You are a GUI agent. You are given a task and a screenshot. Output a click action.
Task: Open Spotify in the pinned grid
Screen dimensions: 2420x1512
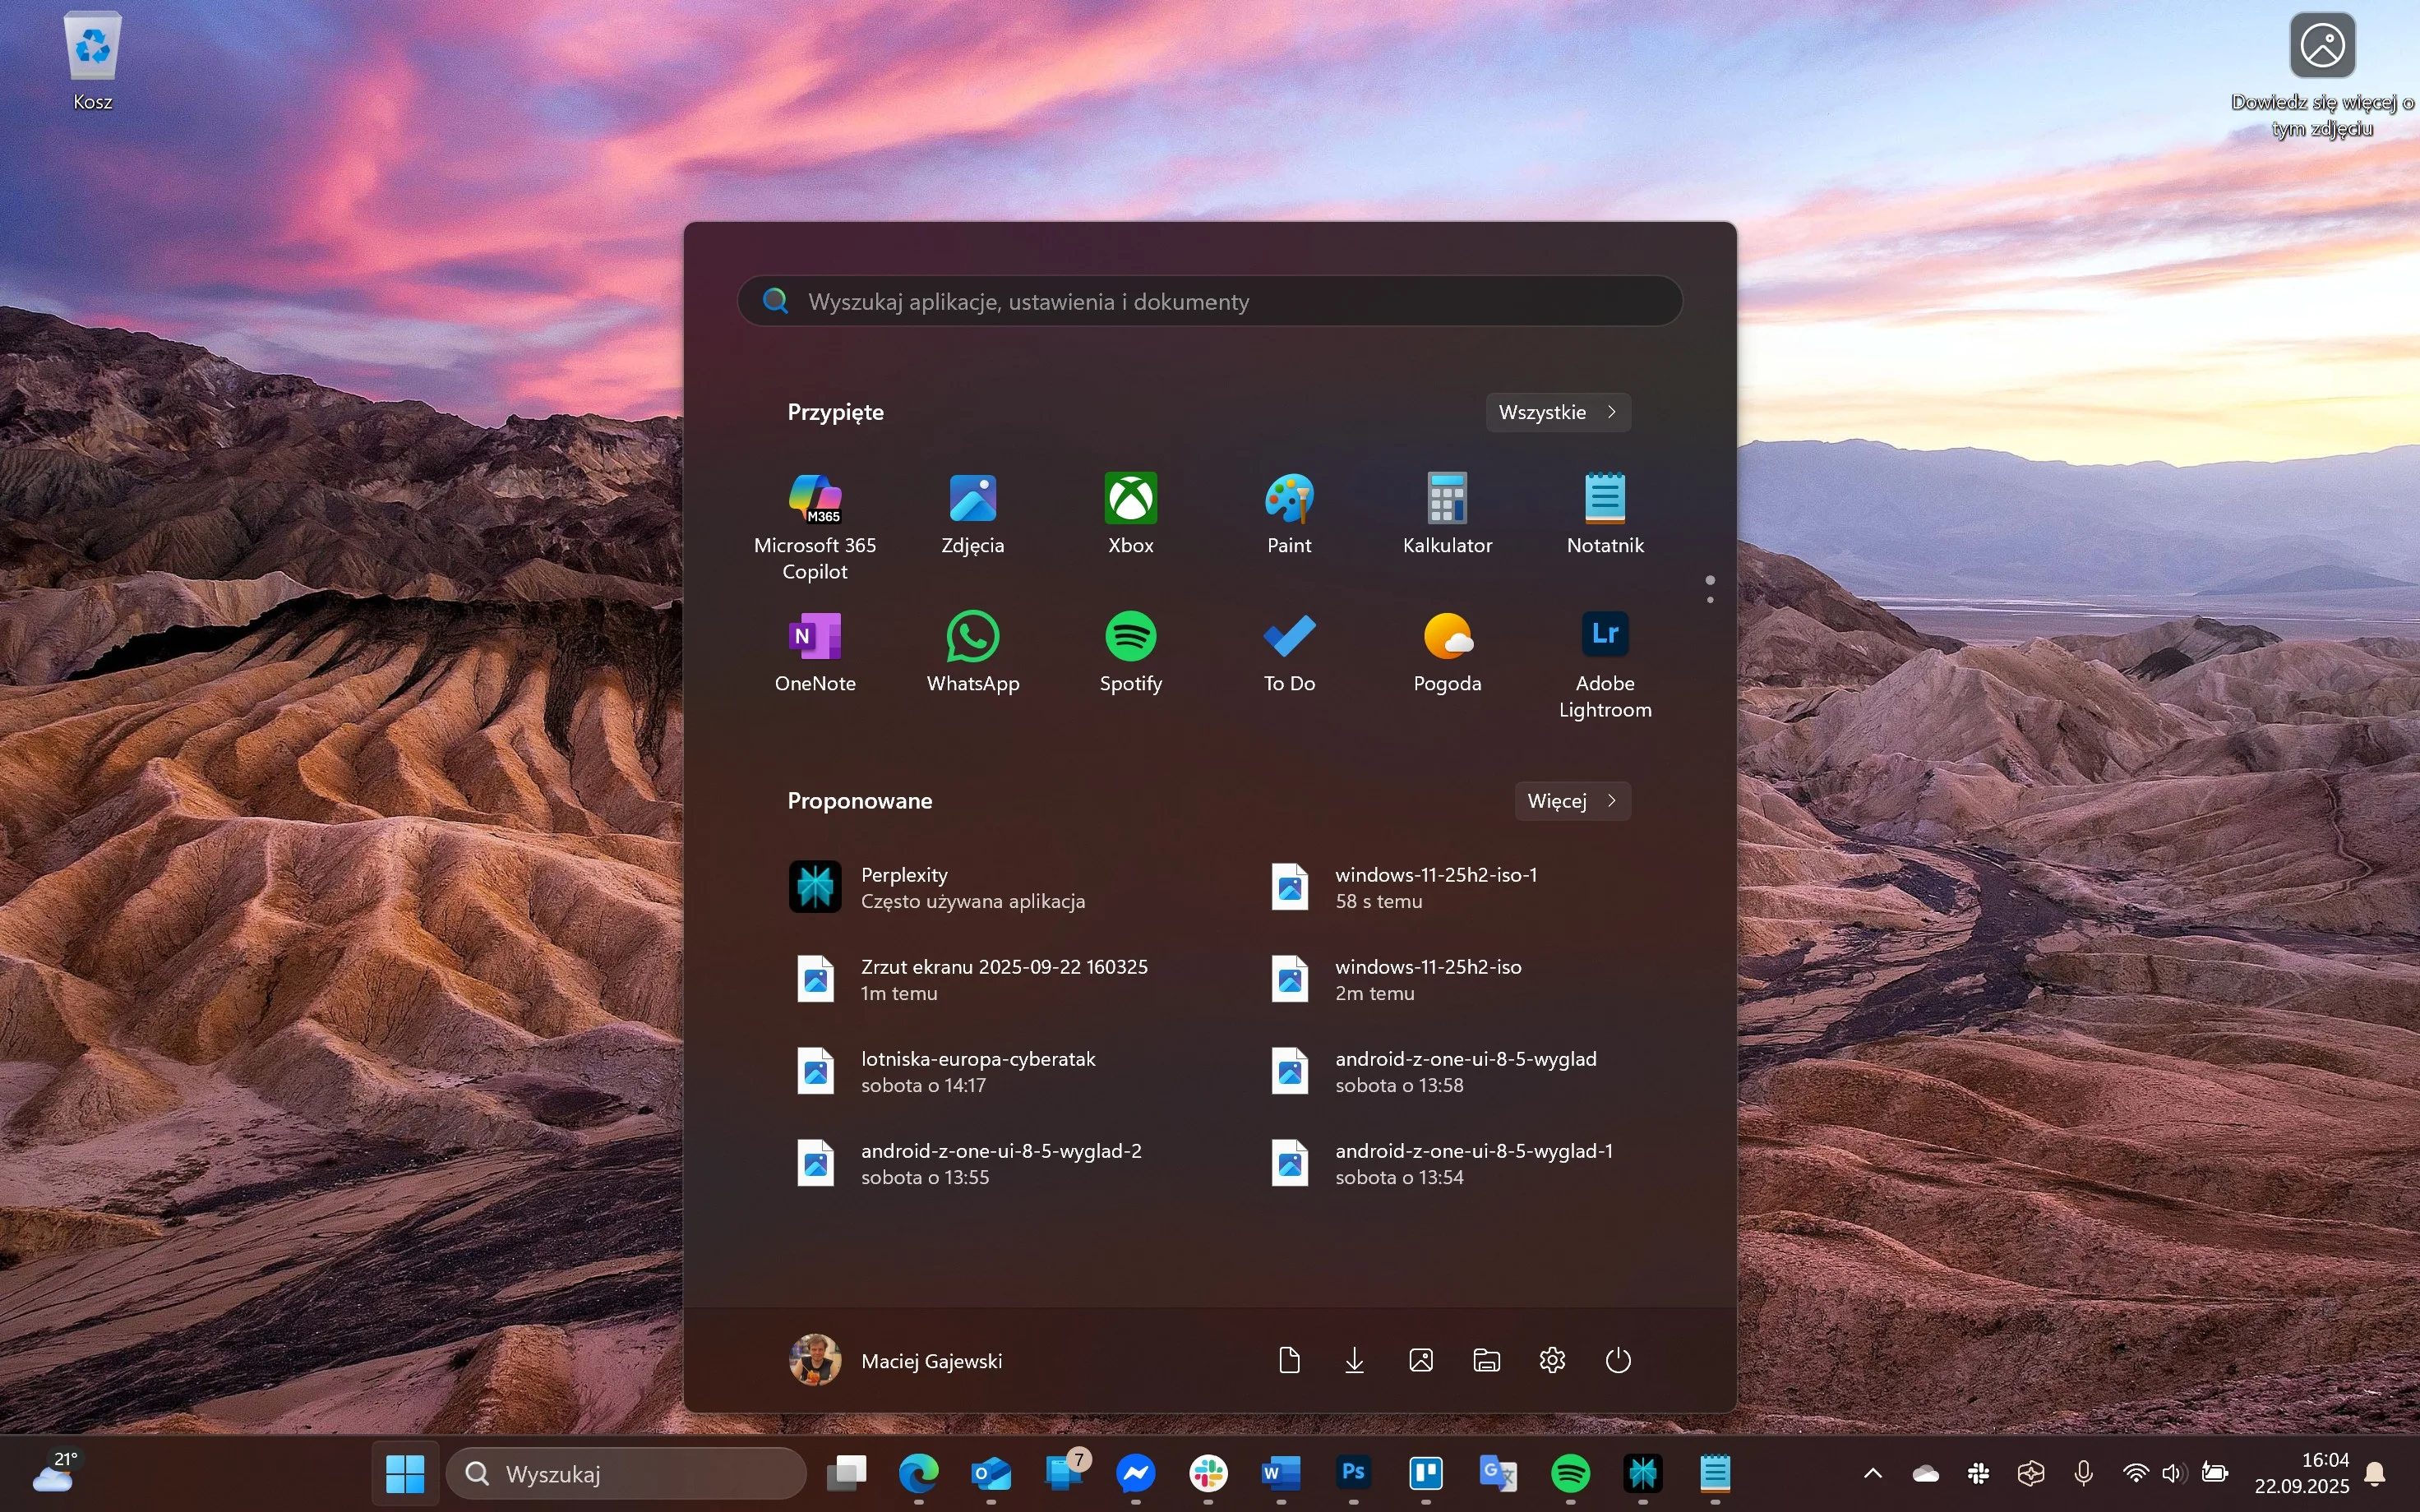1131,652
